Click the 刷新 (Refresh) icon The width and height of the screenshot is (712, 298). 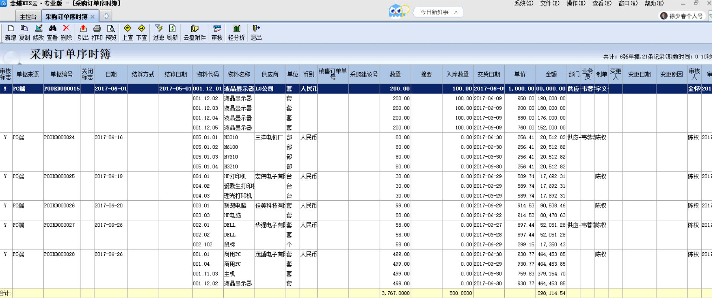tap(172, 33)
